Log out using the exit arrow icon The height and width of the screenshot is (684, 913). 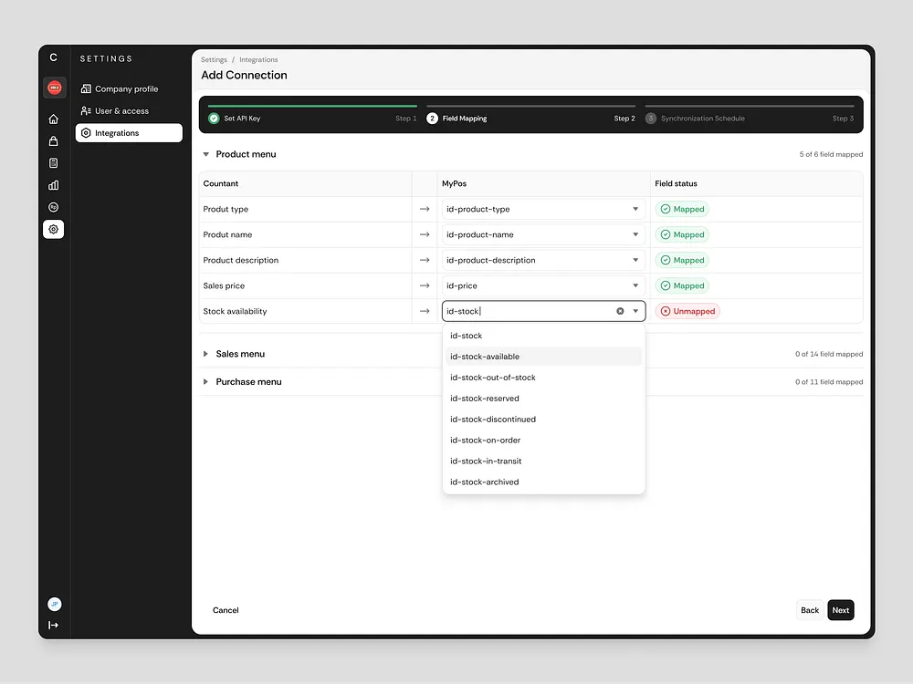[53, 624]
